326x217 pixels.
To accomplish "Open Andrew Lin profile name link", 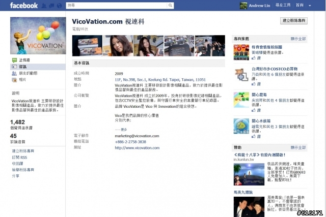I will click(x=259, y=6).
